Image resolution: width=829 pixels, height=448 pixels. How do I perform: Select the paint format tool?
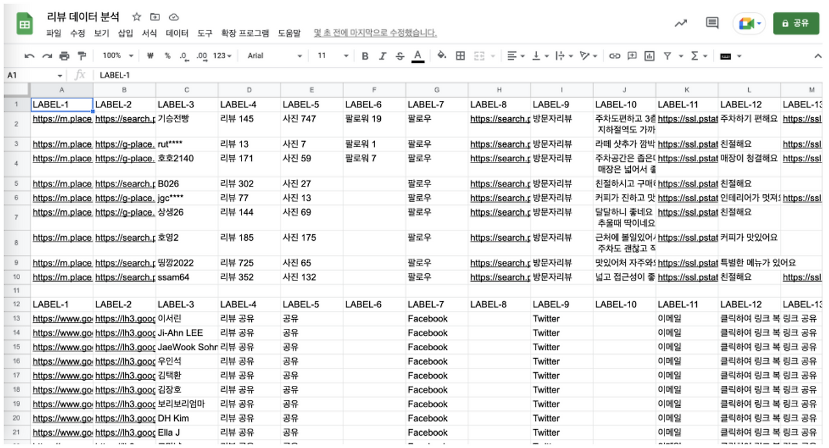click(x=82, y=55)
